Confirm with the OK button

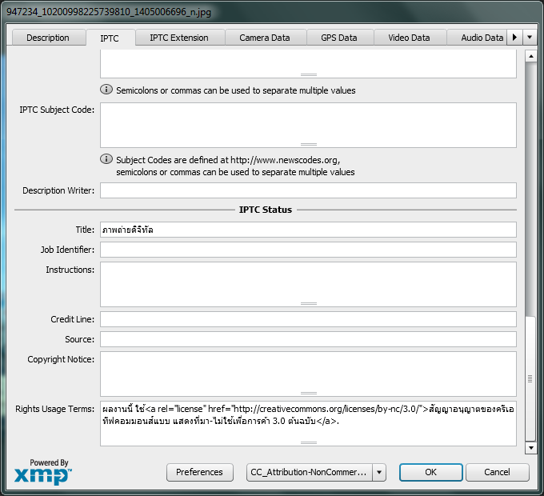click(431, 472)
